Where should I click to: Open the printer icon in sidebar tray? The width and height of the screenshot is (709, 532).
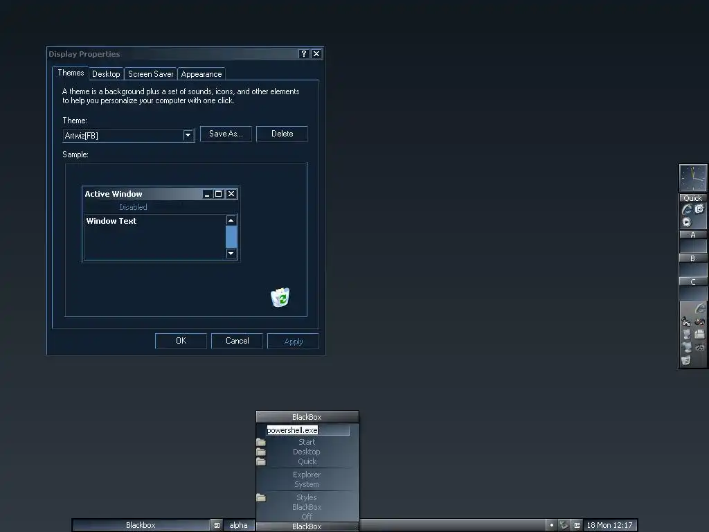[699, 334]
